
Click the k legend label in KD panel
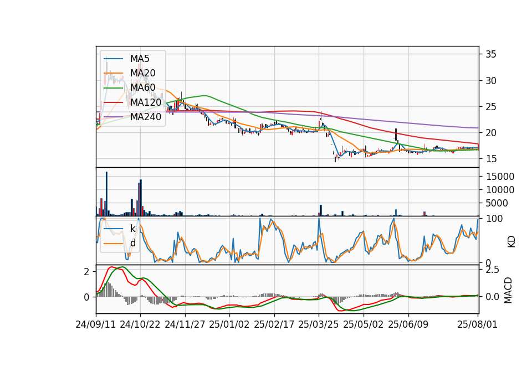click(132, 229)
